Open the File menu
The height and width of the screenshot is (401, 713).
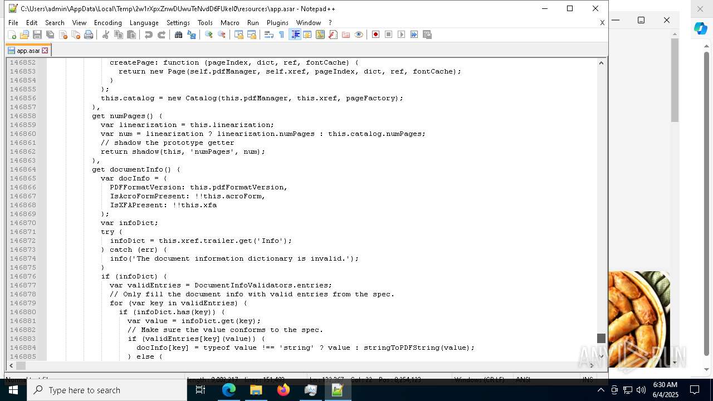13,23
